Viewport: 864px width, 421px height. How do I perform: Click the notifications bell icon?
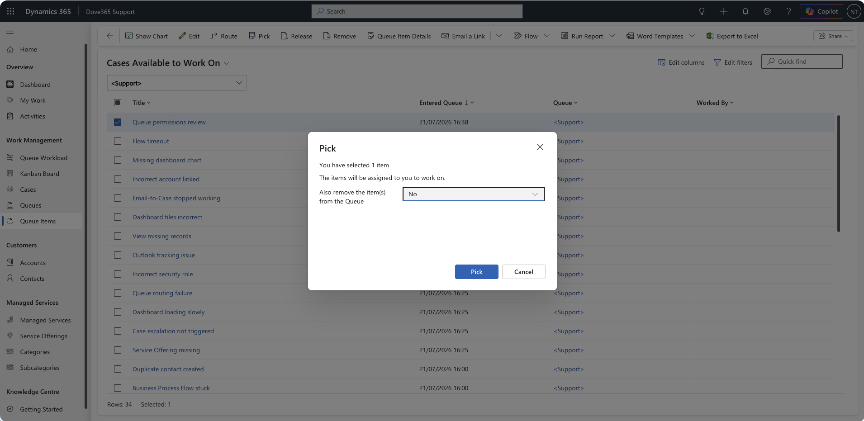click(x=745, y=11)
